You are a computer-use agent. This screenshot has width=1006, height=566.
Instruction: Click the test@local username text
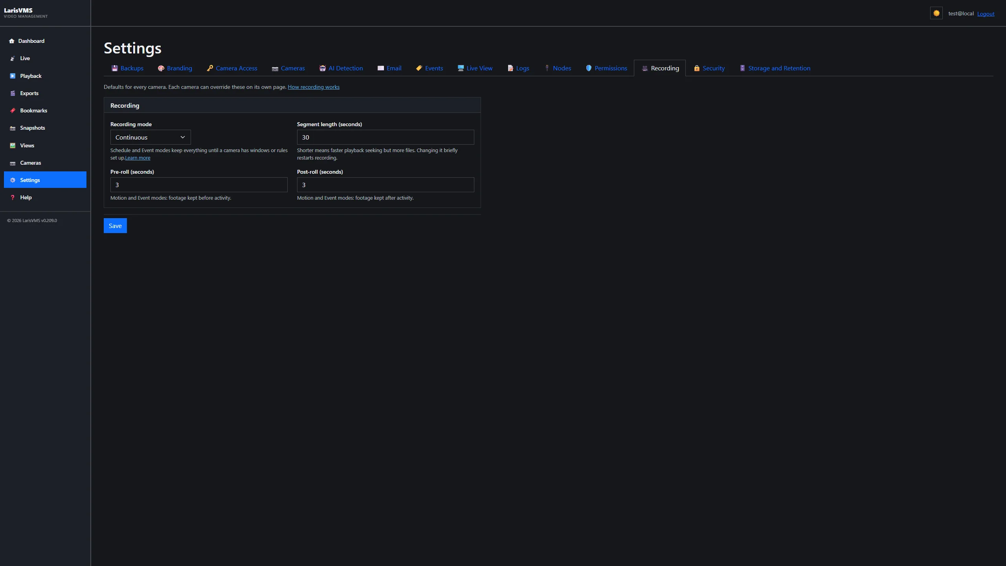tap(961, 13)
